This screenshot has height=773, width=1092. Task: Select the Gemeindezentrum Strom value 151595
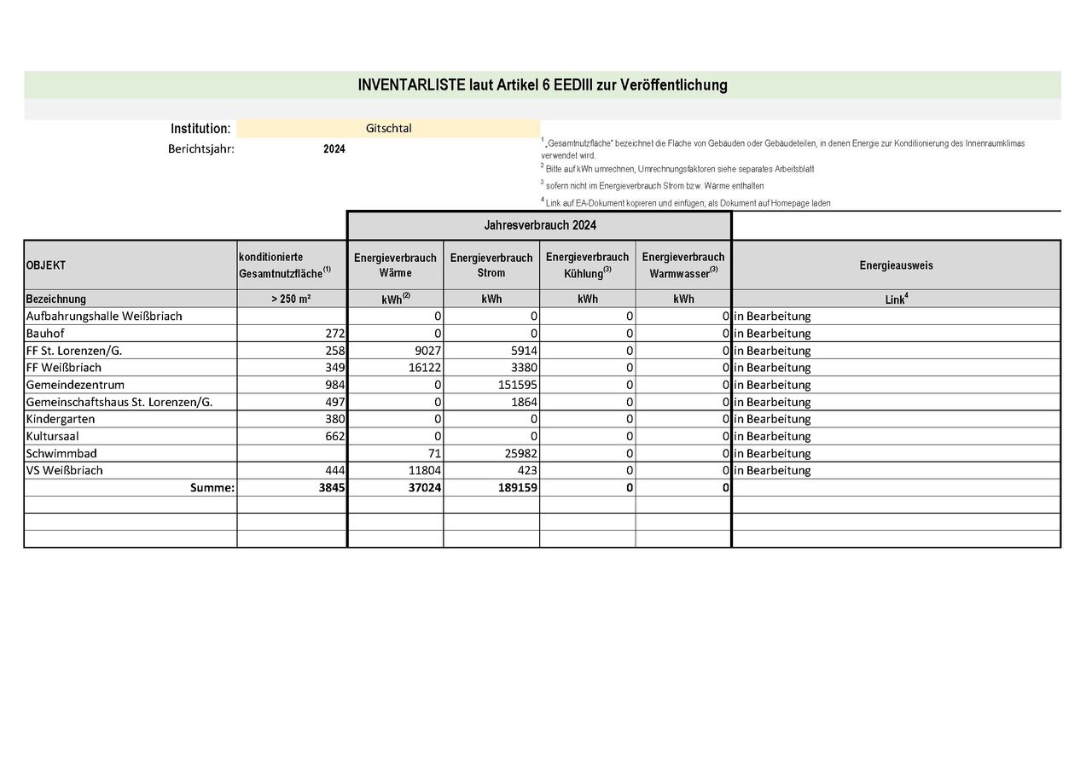(491, 385)
